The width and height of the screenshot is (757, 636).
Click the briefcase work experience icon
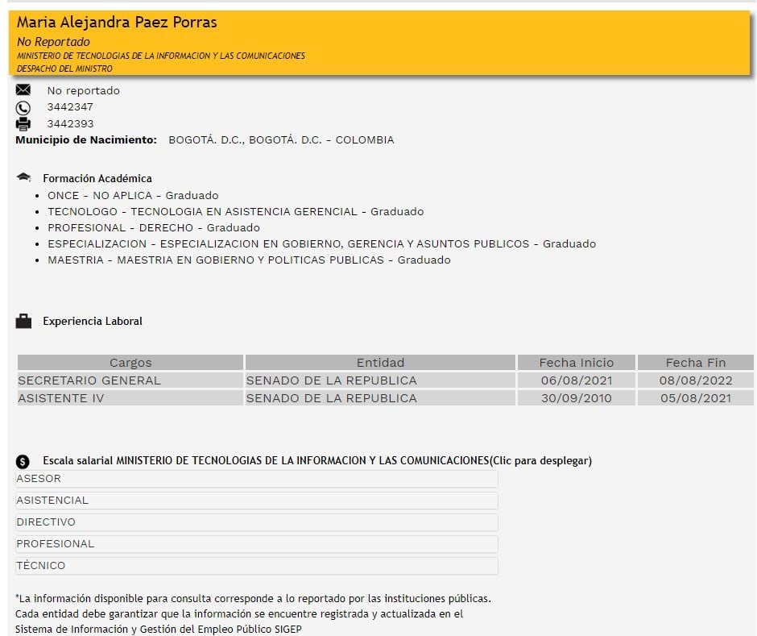click(x=23, y=322)
